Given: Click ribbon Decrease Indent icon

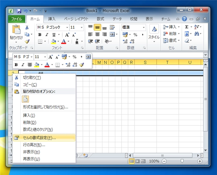Looking at the screenshot, I should pos(90,41).
